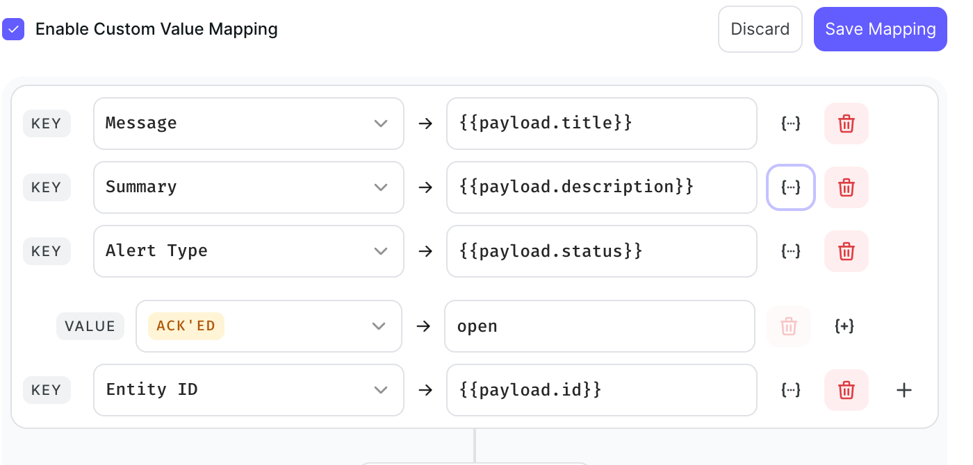Uncheck Enable Custom Value Mapping checkbox

point(13,29)
